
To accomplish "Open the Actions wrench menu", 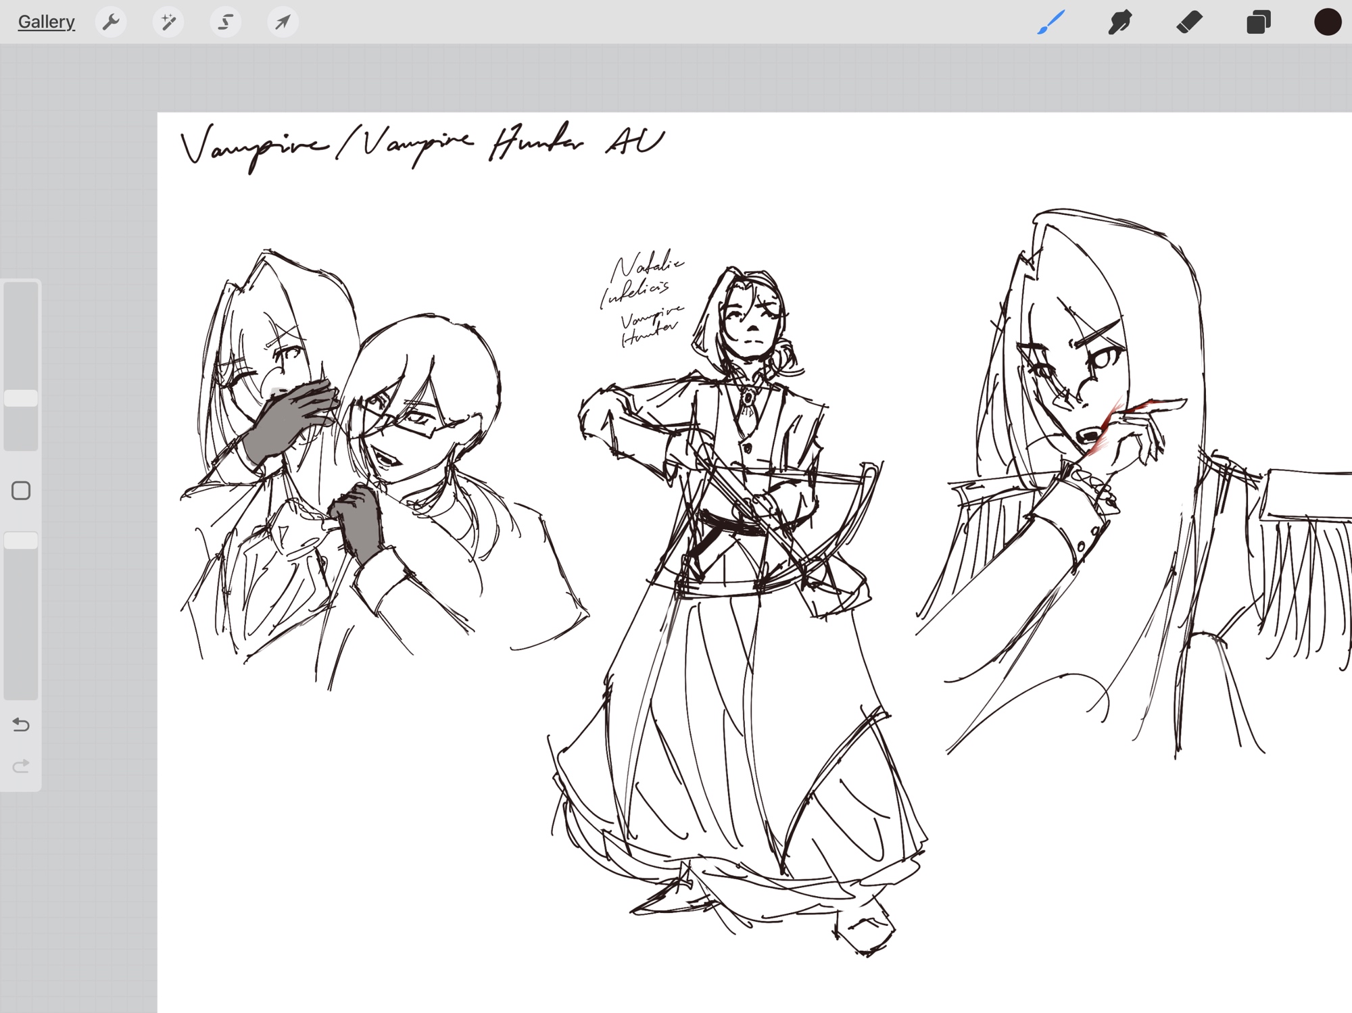I will [111, 22].
